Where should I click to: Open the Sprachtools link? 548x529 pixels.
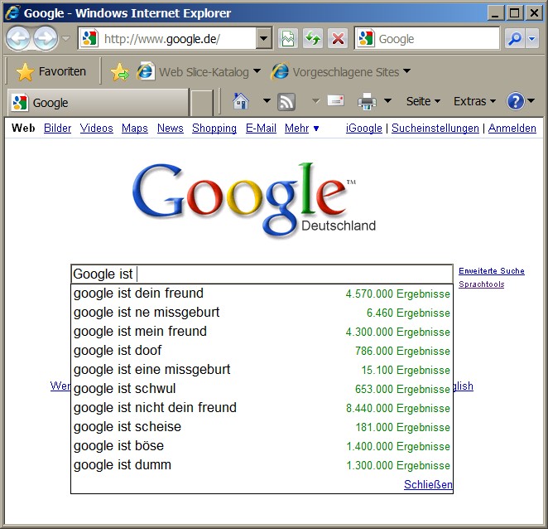pos(481,284)
